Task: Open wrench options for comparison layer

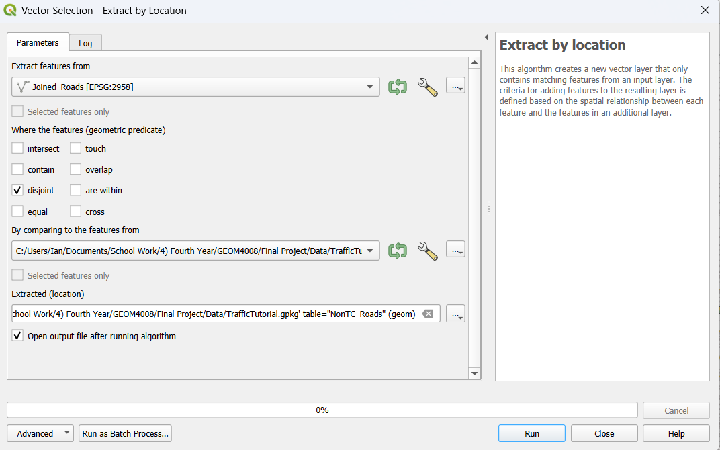Action: click(427, 251)
